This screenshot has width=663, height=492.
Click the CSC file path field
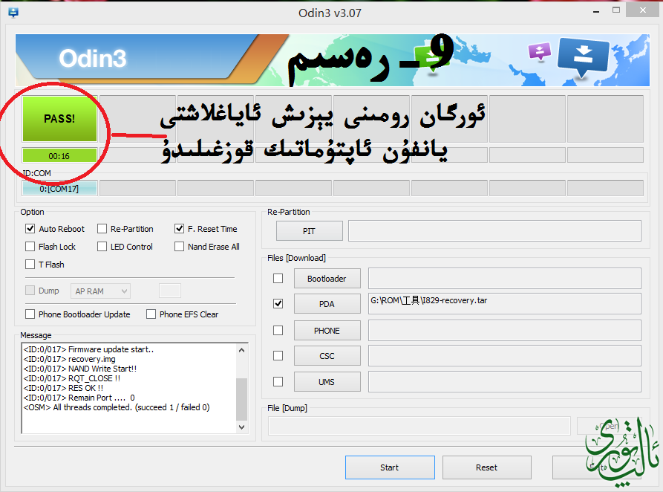[504, 356]
